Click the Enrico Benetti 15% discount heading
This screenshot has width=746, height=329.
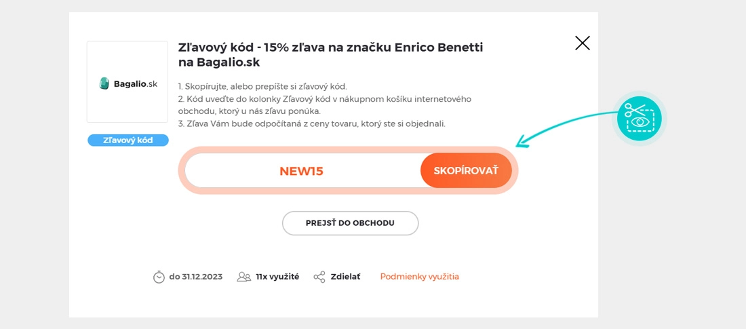point(330,54)
